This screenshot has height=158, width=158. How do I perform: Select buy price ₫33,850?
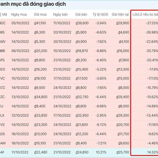[x=41, y=115]
